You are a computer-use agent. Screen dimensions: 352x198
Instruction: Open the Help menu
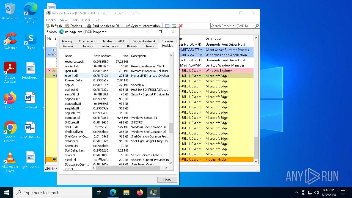coord(97,20)
